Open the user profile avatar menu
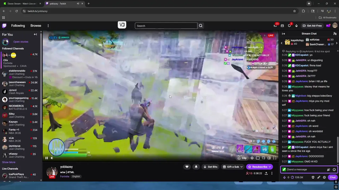 335,26
